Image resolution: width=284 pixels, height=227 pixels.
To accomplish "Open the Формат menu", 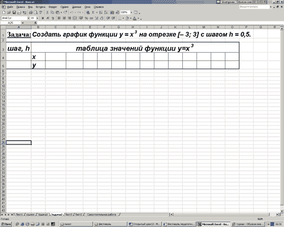I will 53,7.
